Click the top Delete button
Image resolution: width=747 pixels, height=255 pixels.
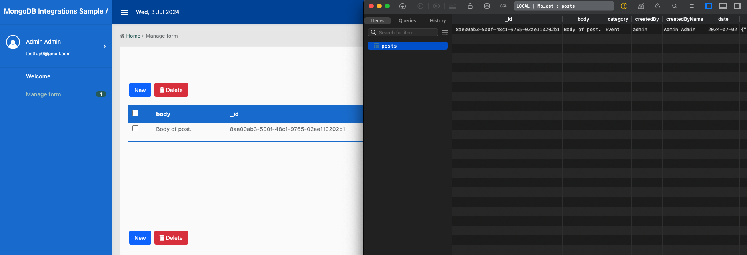coord(171,90)
